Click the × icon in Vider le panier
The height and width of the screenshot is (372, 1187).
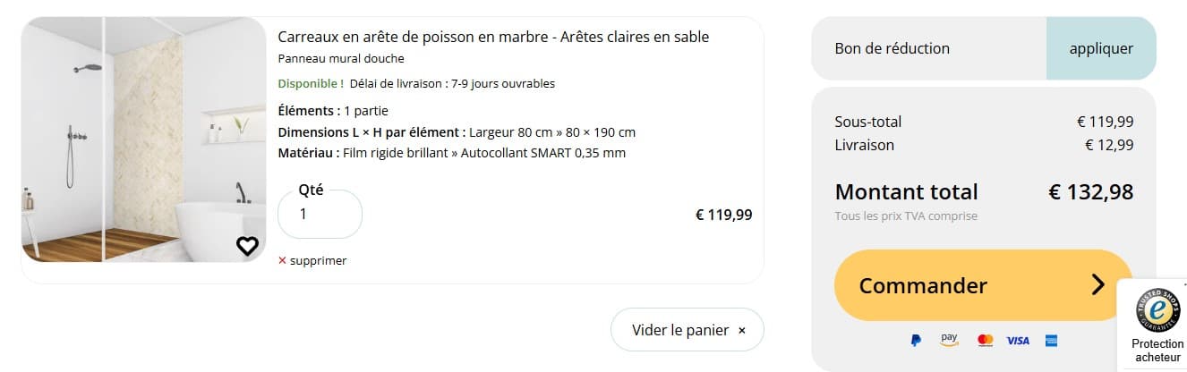tap(741, 331)
